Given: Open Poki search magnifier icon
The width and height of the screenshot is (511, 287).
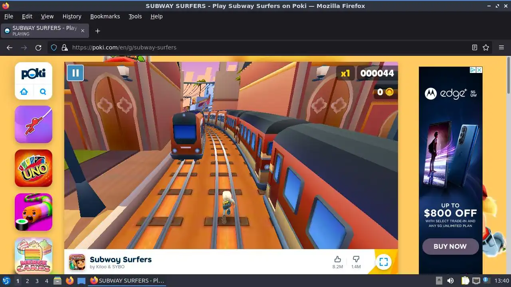Looking at the screenshot, I should tap(43, 92).
